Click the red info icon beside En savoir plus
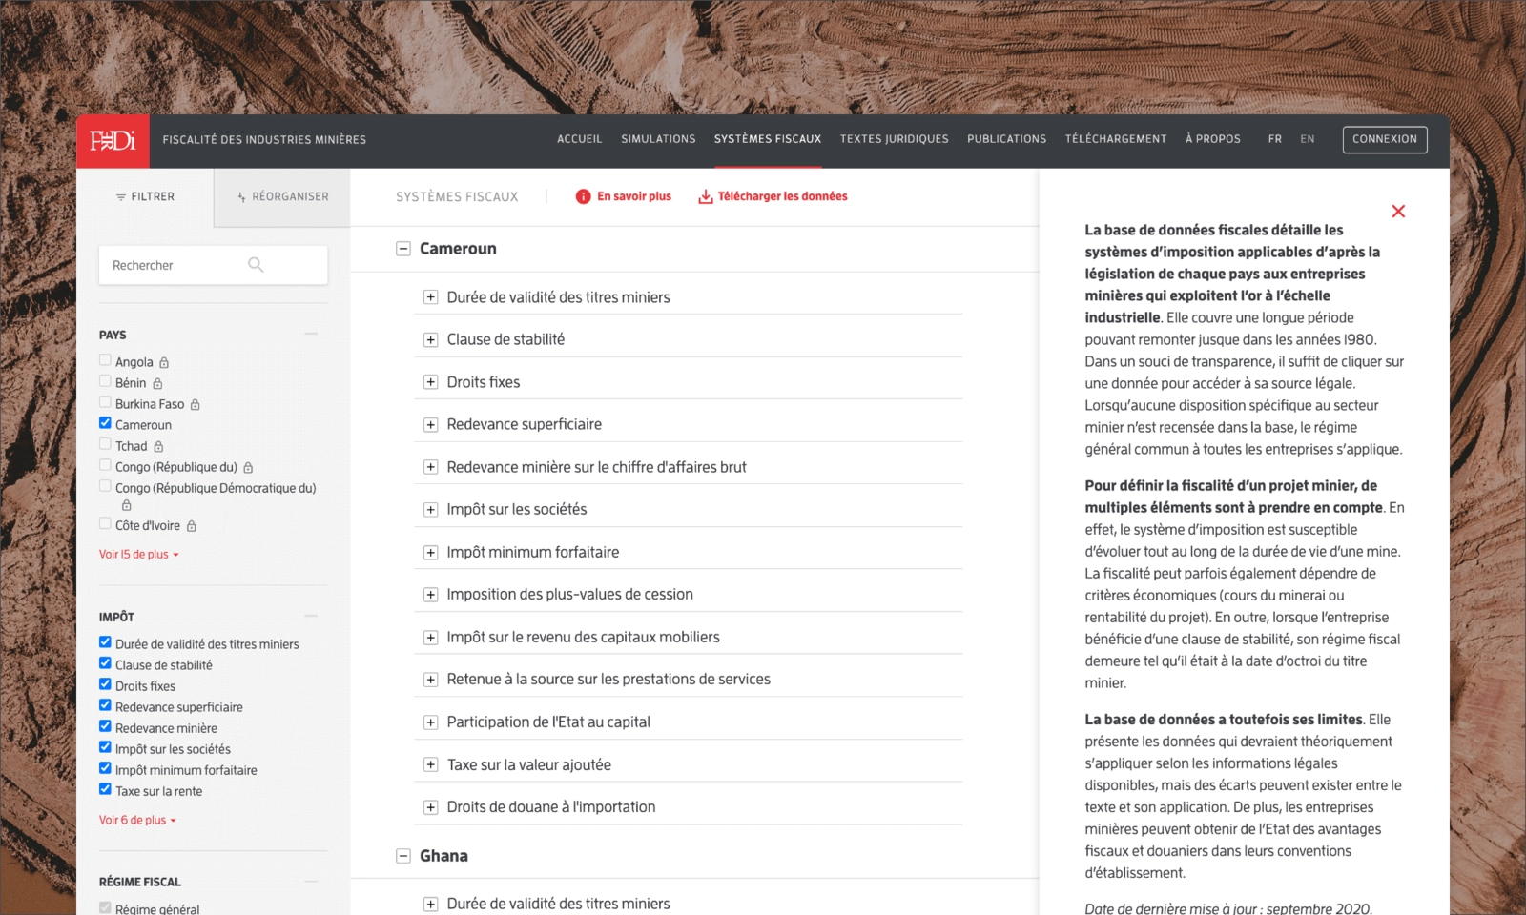Screen dimensions: 1526x915 (583, 196)
